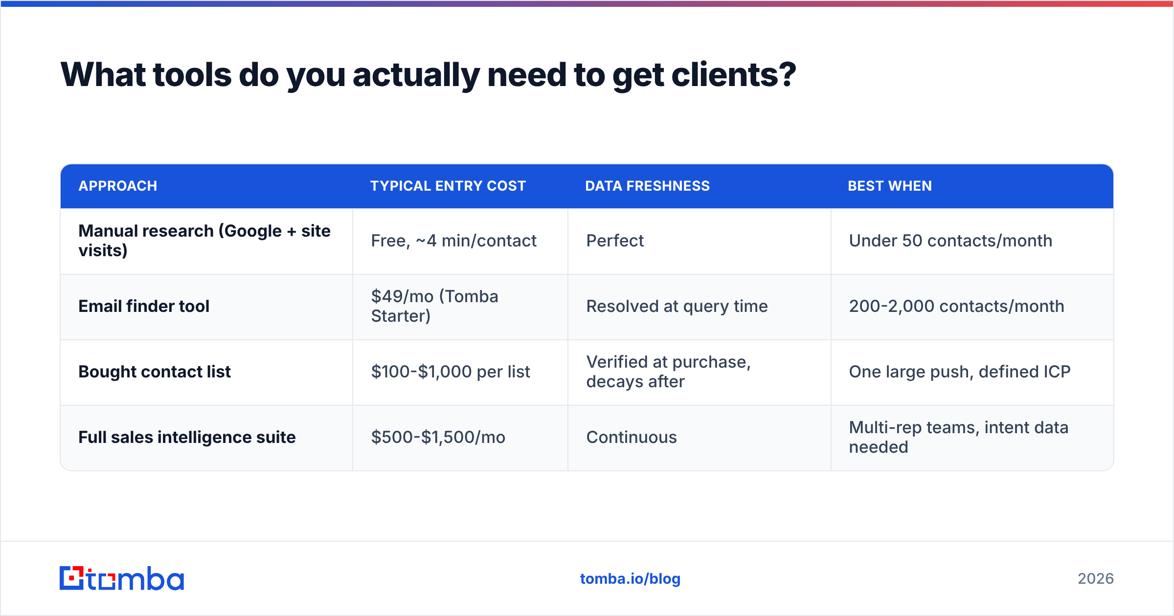This screenshot has width=1174, height=616.
Task: Click the tomba logo
Action: (122, 578)
